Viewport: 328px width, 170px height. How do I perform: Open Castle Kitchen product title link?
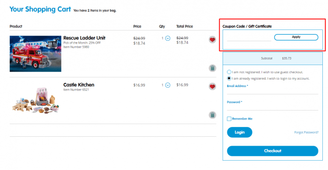point(79,85)
